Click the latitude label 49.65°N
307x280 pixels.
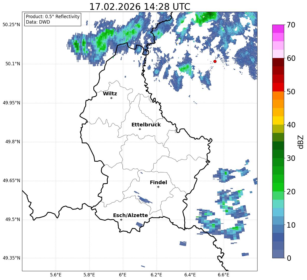(x=11, y=181)
